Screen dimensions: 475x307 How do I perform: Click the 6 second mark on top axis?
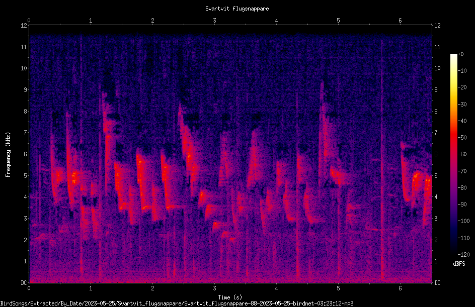click(x=400, y=21)
